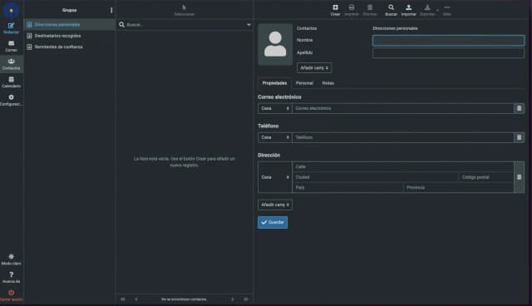
Task: Click the Imprimir toolbar icon
Action: click(x=352, y=10)
